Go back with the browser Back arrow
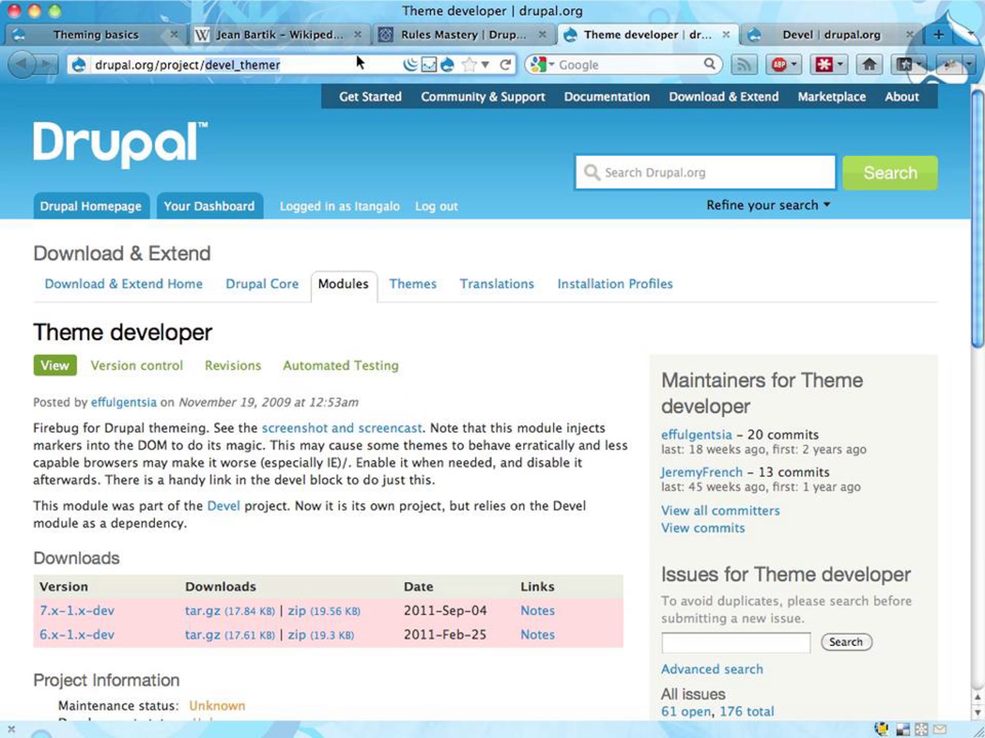 pos(21,64)
